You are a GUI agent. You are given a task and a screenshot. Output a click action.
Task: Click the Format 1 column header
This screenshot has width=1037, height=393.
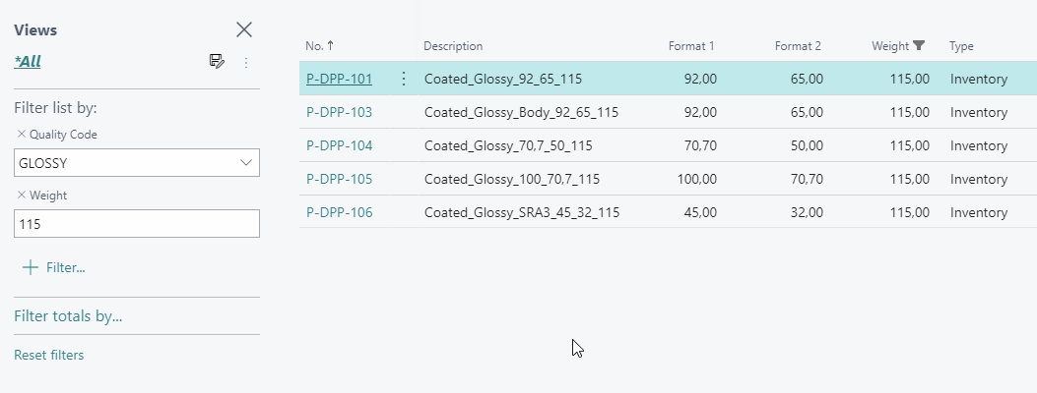pyautogui.click(x=690, y=46)
